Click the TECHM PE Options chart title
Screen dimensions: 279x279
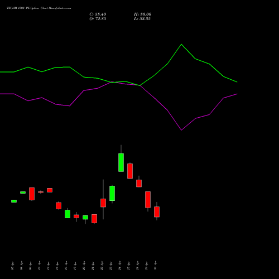click(39, 8)
